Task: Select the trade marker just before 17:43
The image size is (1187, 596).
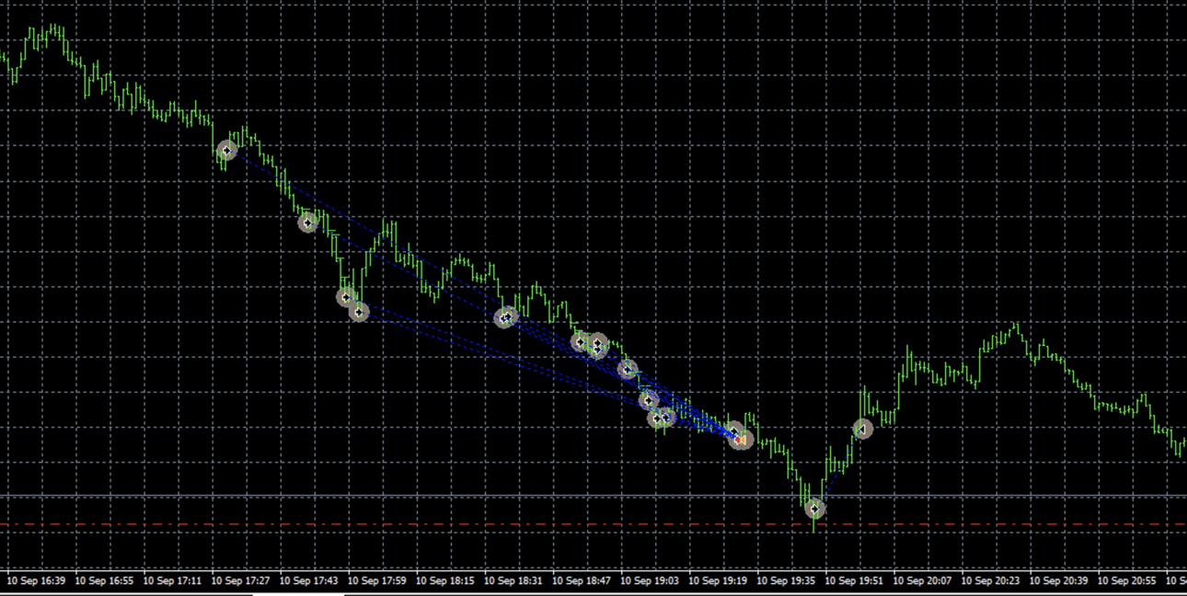Action: point(308,222)
